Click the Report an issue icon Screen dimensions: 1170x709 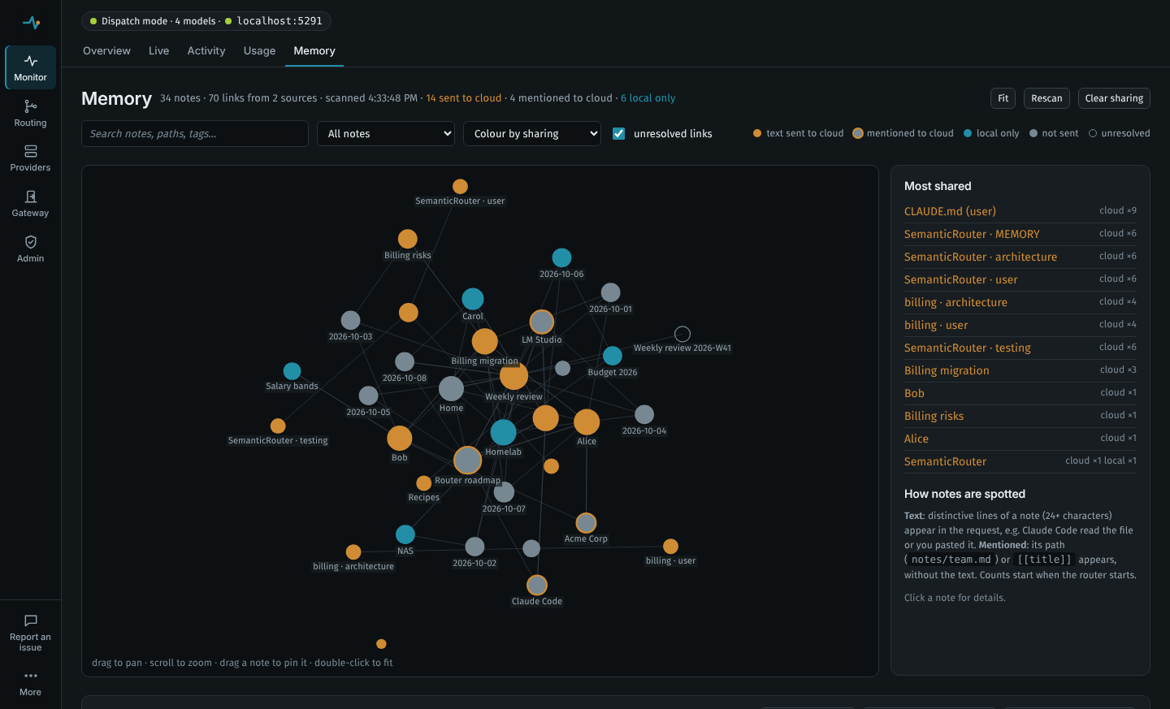coord(31,620)
